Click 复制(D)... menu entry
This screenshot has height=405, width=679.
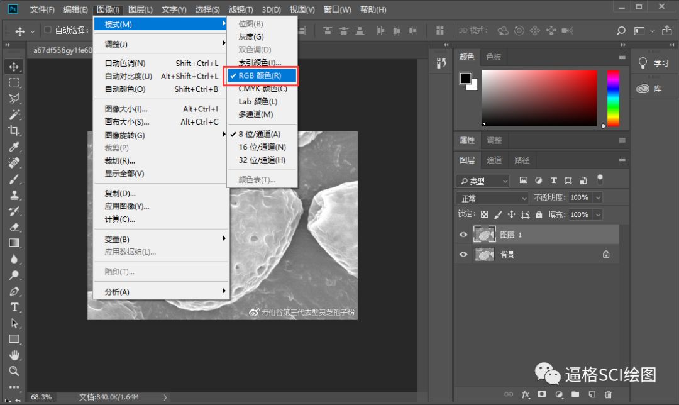point(161,193)
